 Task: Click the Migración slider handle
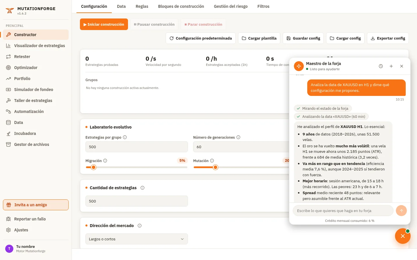point(94,167)
